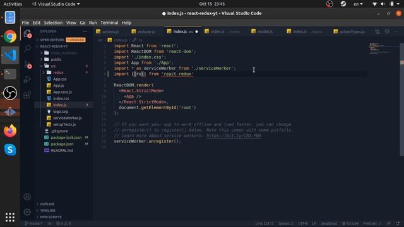Collapse the REACT-REDUX-YT project root
This screenshot has width=404, height=227.
click(x=54, y=46)
